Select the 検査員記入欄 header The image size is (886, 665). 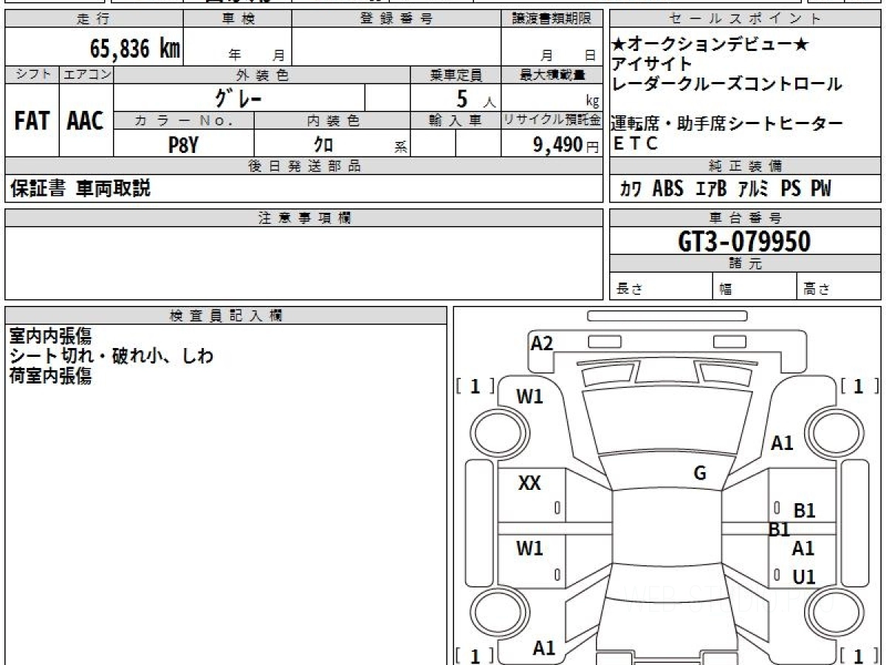(226, 316)
